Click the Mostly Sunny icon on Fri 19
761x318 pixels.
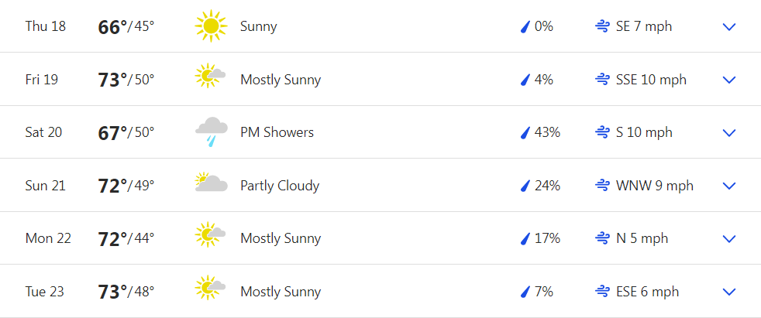tap(210, 76)
